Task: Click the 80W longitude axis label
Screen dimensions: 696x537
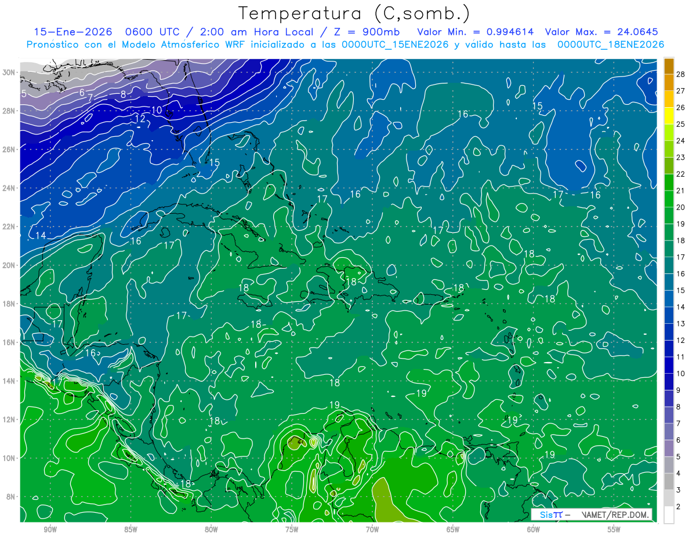Action: coord(211,529)
